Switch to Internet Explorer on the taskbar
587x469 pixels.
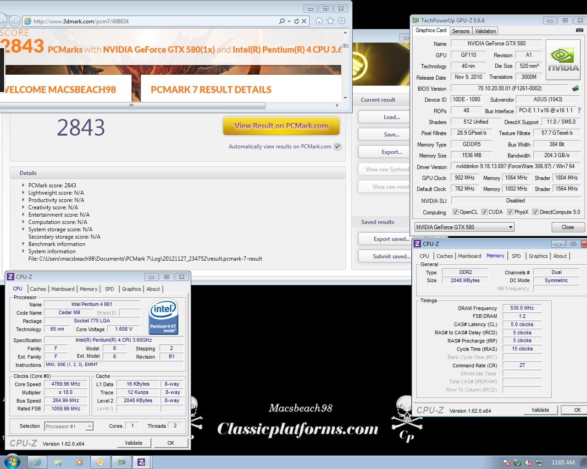37,462
